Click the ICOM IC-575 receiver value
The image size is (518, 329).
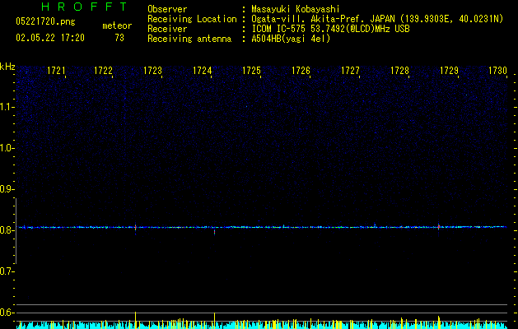click(x=330, y=29)
